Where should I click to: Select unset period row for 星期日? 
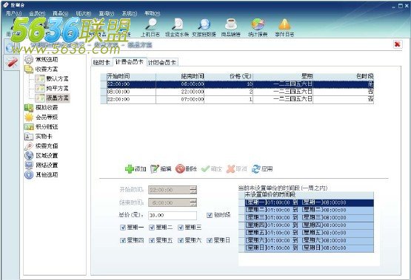[x=306, y=247]
